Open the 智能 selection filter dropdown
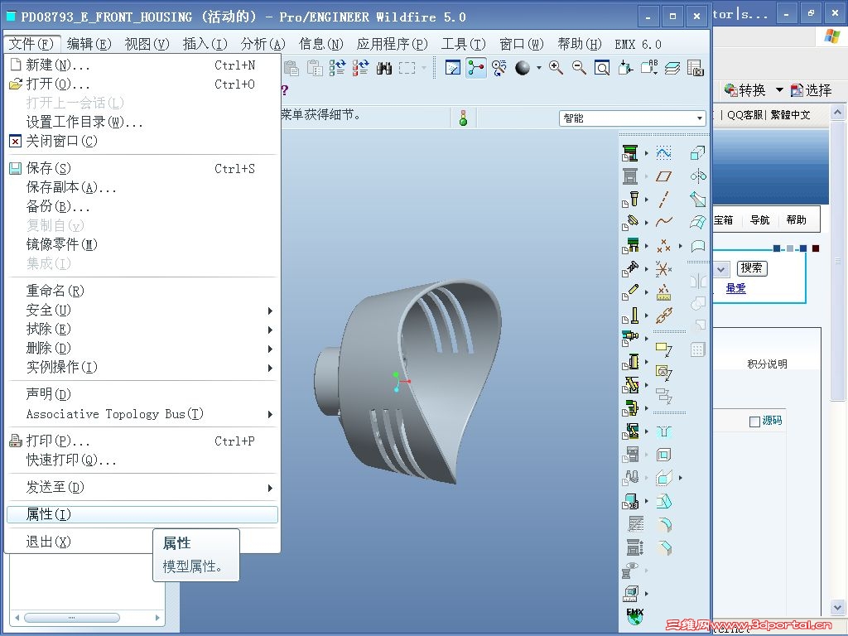The height and width of the screenshot is (636, 848). point(633,118)
